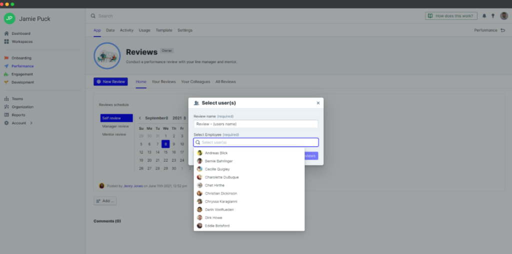Select the Mentor review schedule

click(114, 134)
